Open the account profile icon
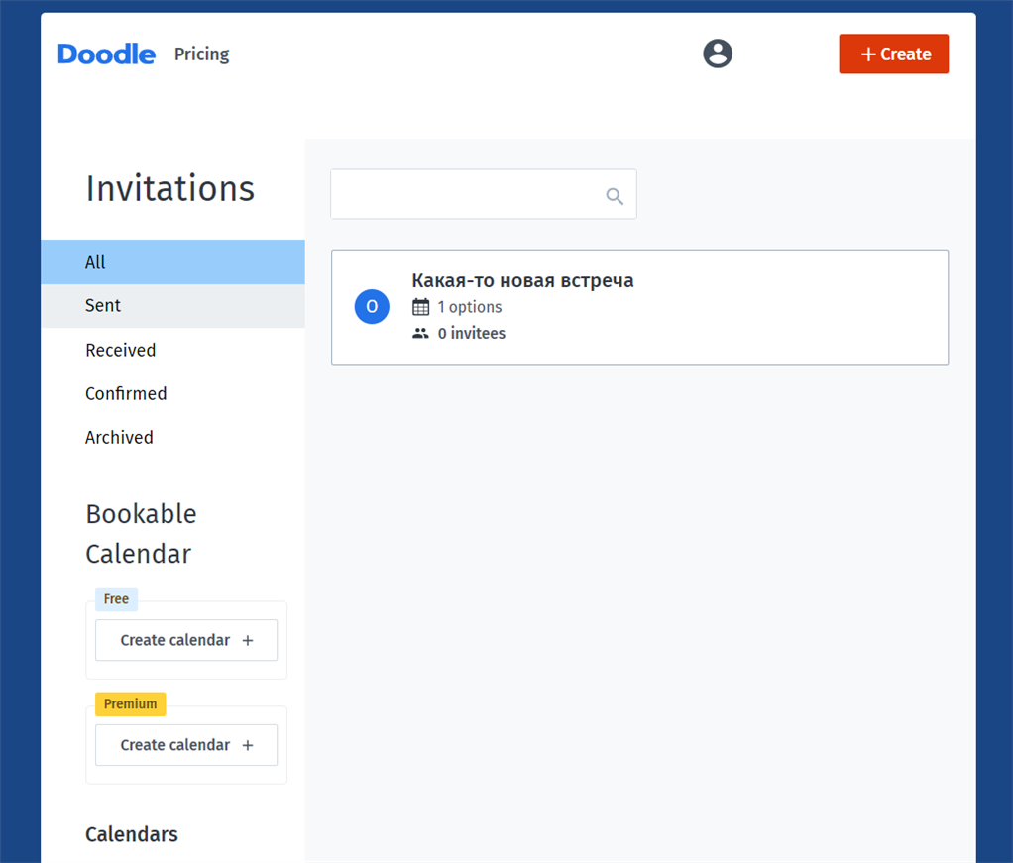The image size is (1013, 863). (x=718, y=54)
